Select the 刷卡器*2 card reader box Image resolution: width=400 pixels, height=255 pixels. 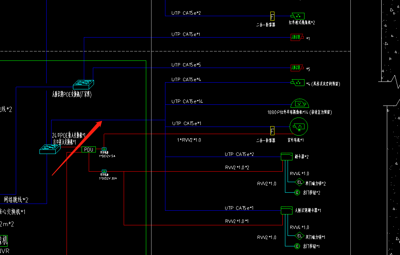[x=286, y=156]
